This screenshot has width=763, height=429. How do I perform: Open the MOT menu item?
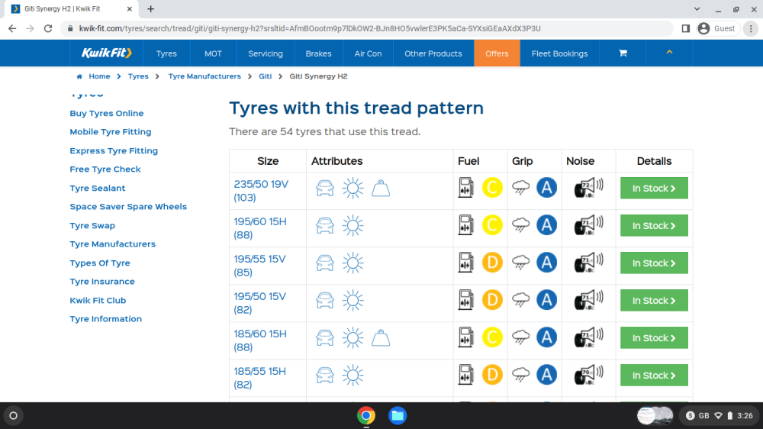pyautogui.click(x=213, y=53)
